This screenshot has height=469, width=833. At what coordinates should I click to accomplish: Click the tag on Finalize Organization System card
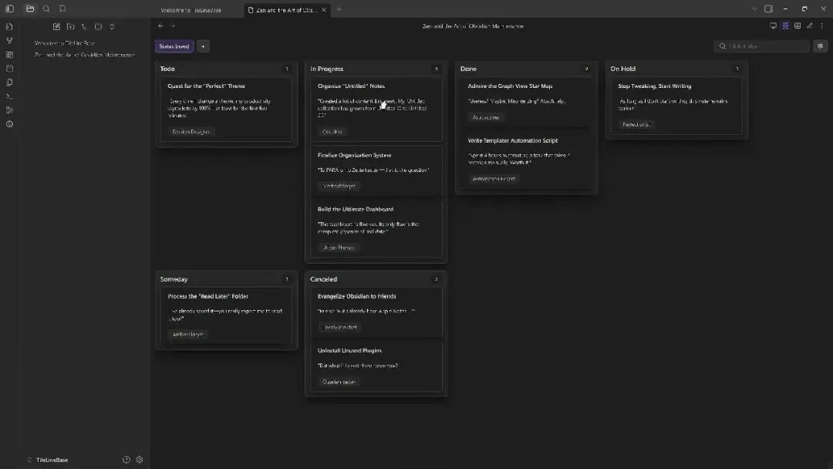339,186
